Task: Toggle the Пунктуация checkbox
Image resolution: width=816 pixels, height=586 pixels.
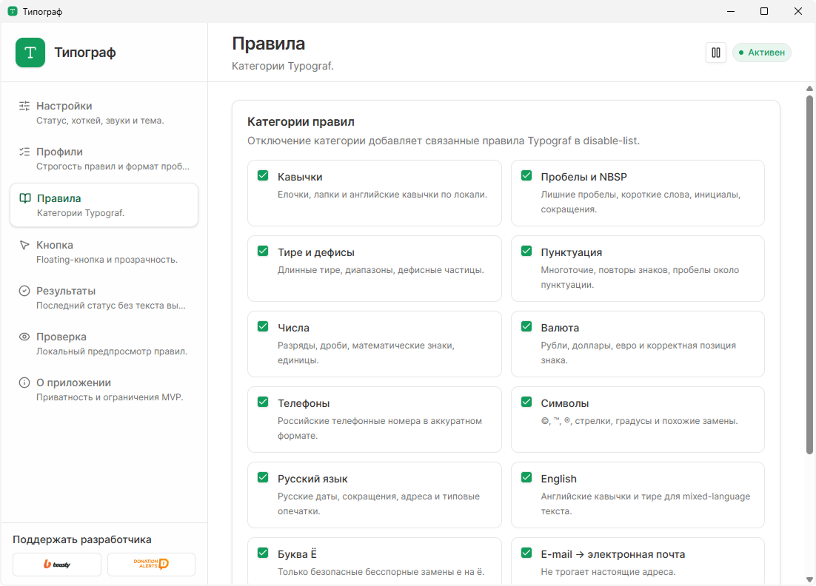Action: [x=526, y=251]
